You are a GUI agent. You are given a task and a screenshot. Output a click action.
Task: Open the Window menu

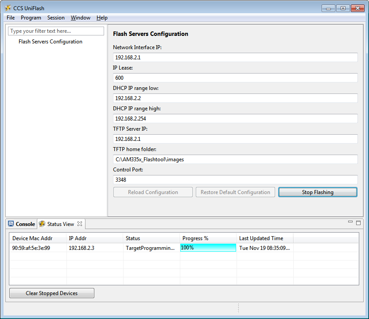point(81,18)
